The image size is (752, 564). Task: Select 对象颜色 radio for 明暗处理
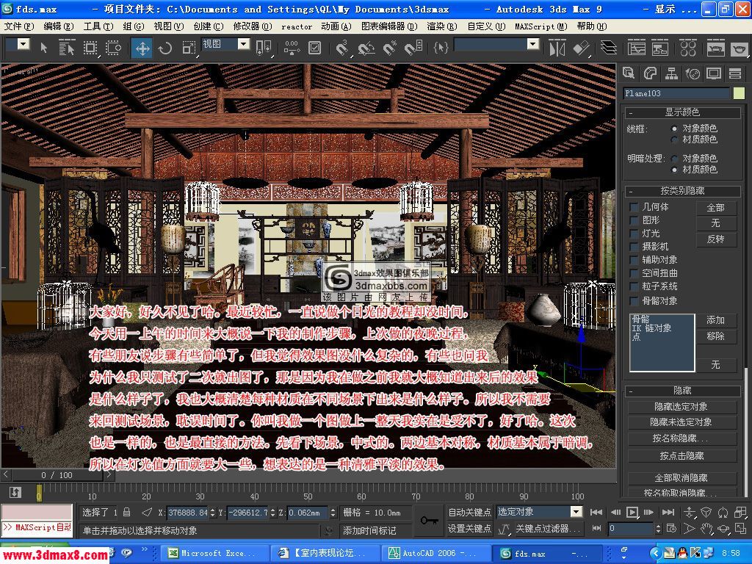click(674, 159)
